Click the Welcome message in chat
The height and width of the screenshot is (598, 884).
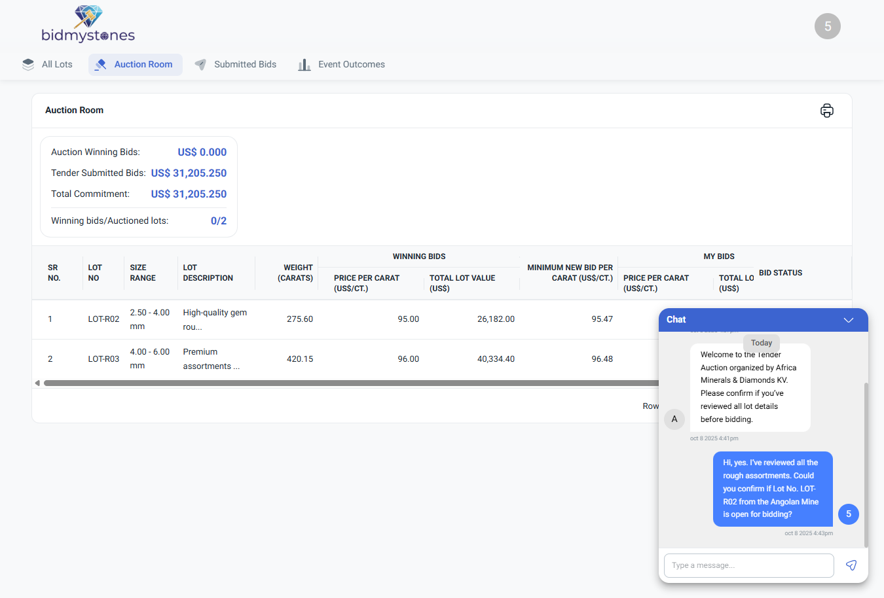tap(750, 387)
